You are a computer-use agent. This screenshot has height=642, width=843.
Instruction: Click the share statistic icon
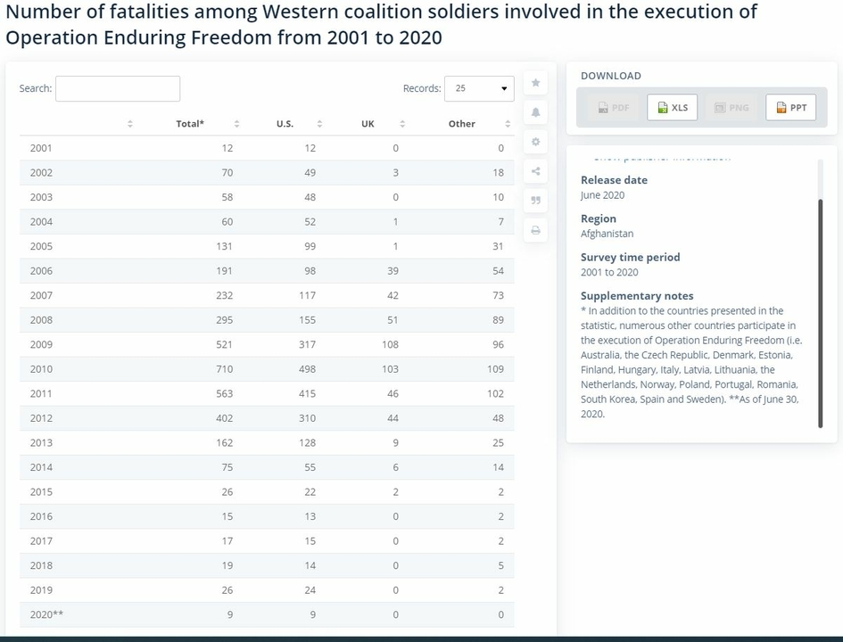535,171
